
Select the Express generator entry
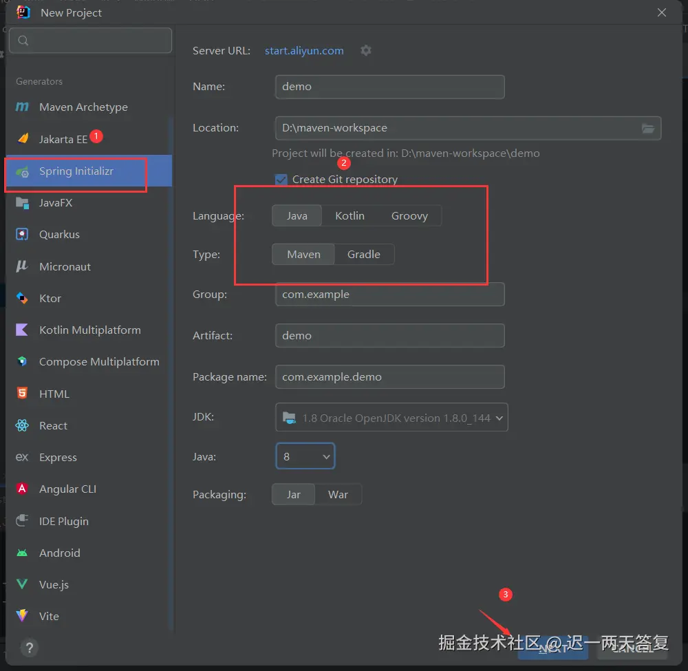89,457
